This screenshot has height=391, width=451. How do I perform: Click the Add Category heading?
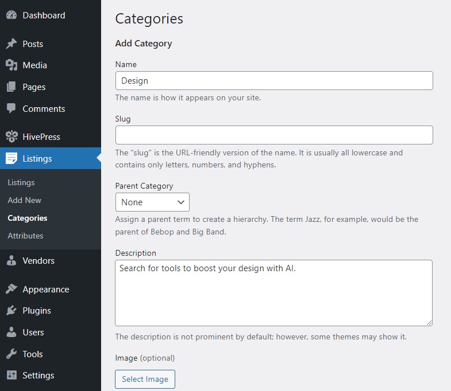144,44
